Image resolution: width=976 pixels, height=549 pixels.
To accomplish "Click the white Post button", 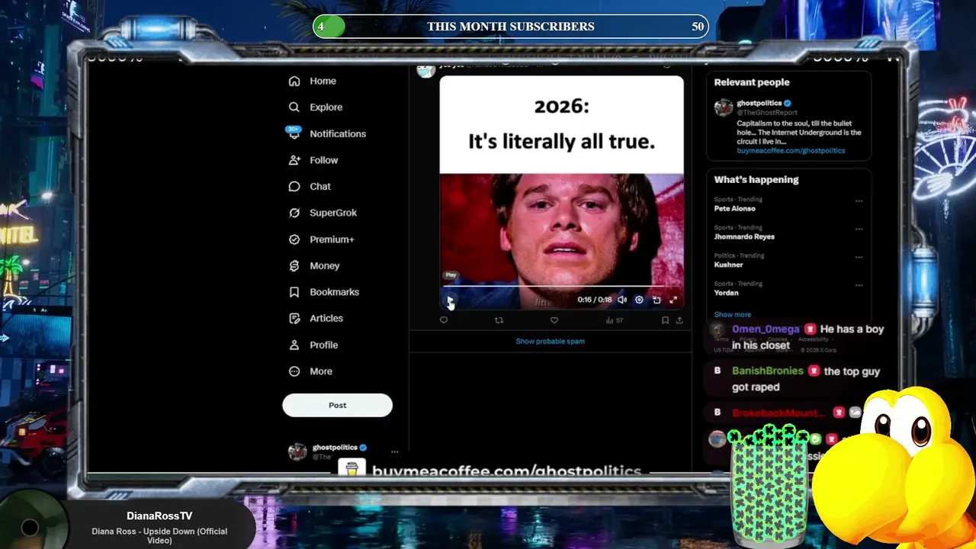I will tap(337, 405).
